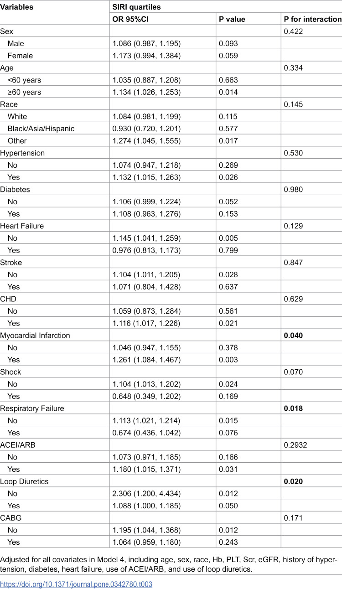
Task: Click the ≥60 years row label
Action: point(24,92)
